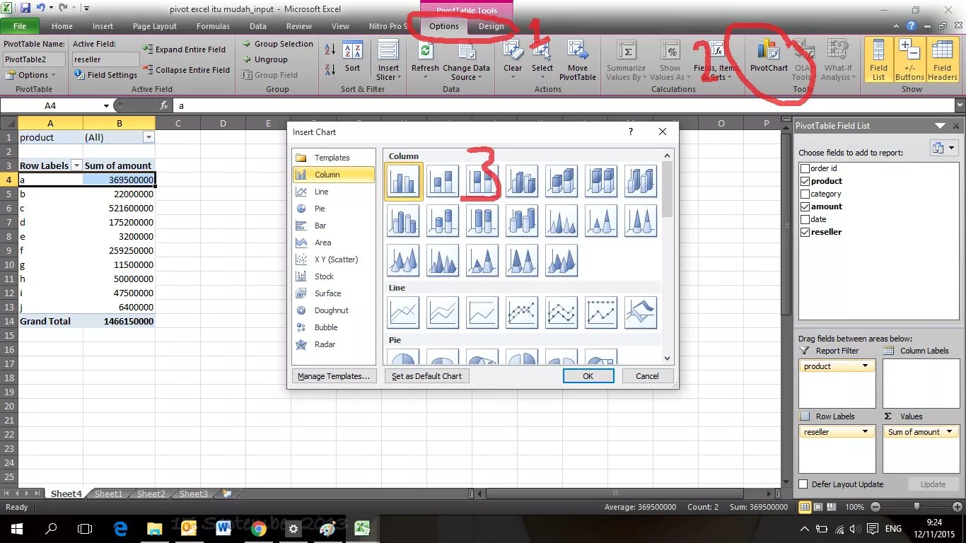Open field list layout view dropdown
Screen dimensions: 966x543
[x=944, y=148]
